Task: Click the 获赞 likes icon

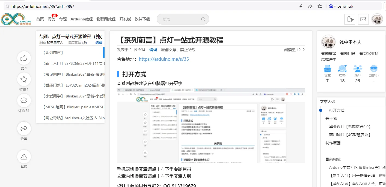Action: pos(342,69)
